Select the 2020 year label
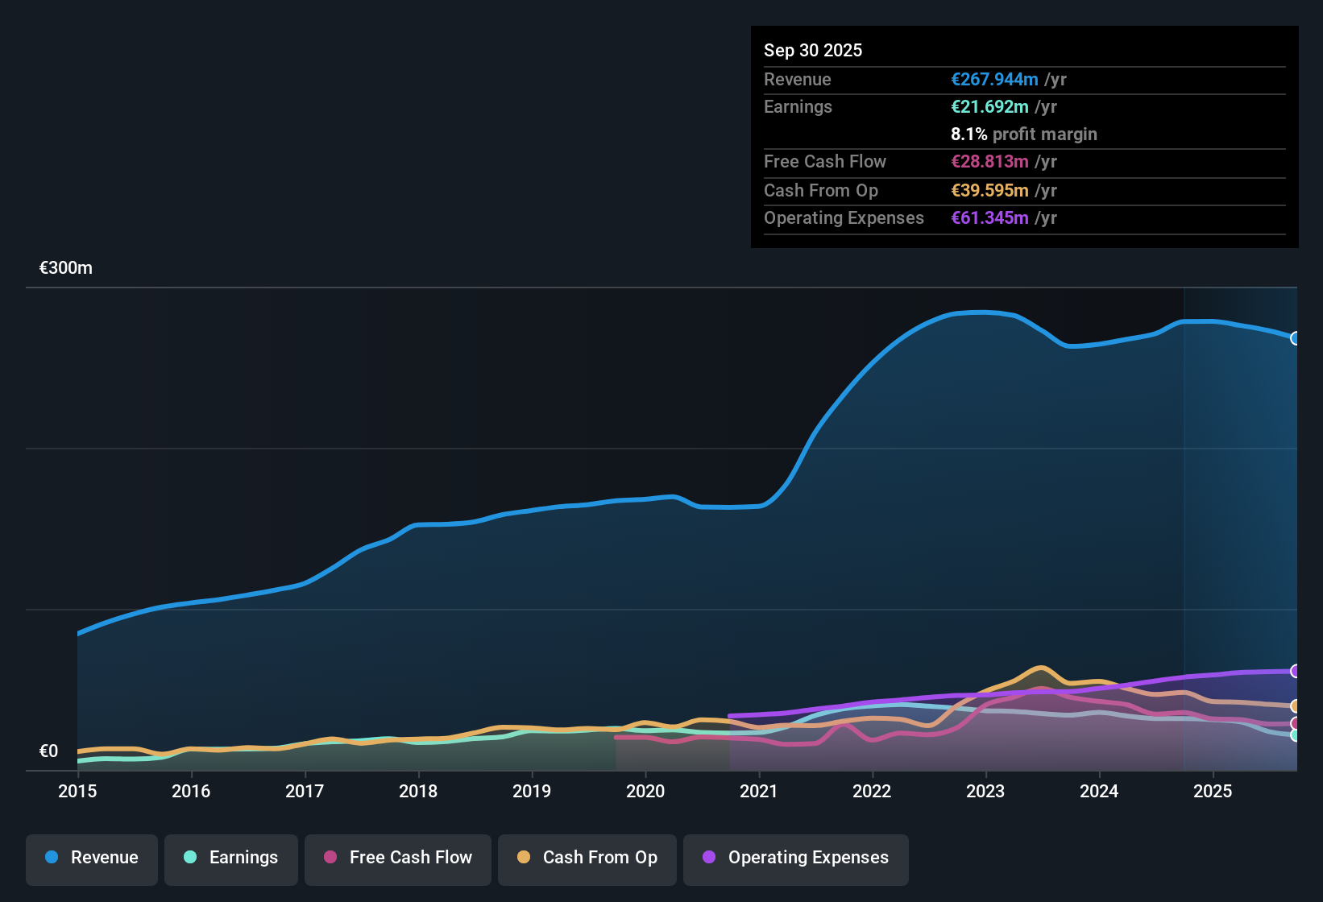 [645, 792]
